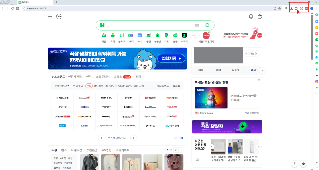
Task: Show next recently viewed products
Action: coord(259,147)
